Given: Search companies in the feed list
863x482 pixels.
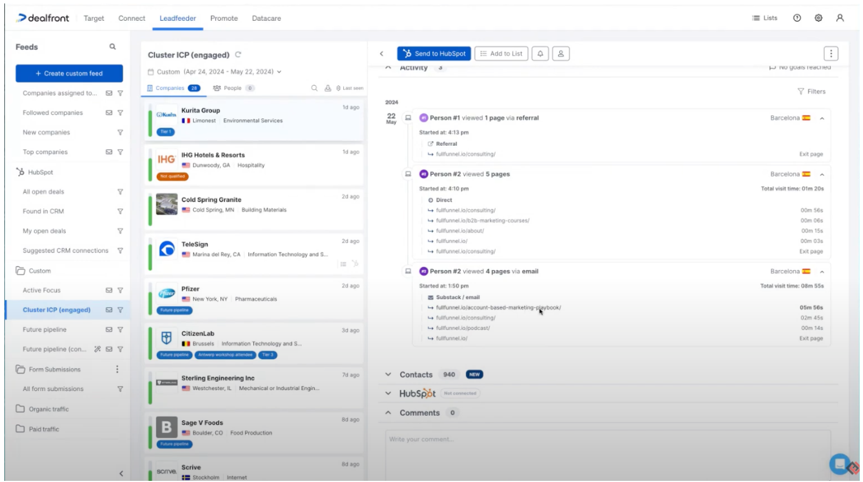Looking at the screenshot, I should (314, 88).
